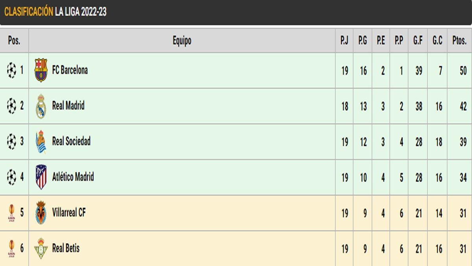Click the Pos. column header

click(14, 40)
